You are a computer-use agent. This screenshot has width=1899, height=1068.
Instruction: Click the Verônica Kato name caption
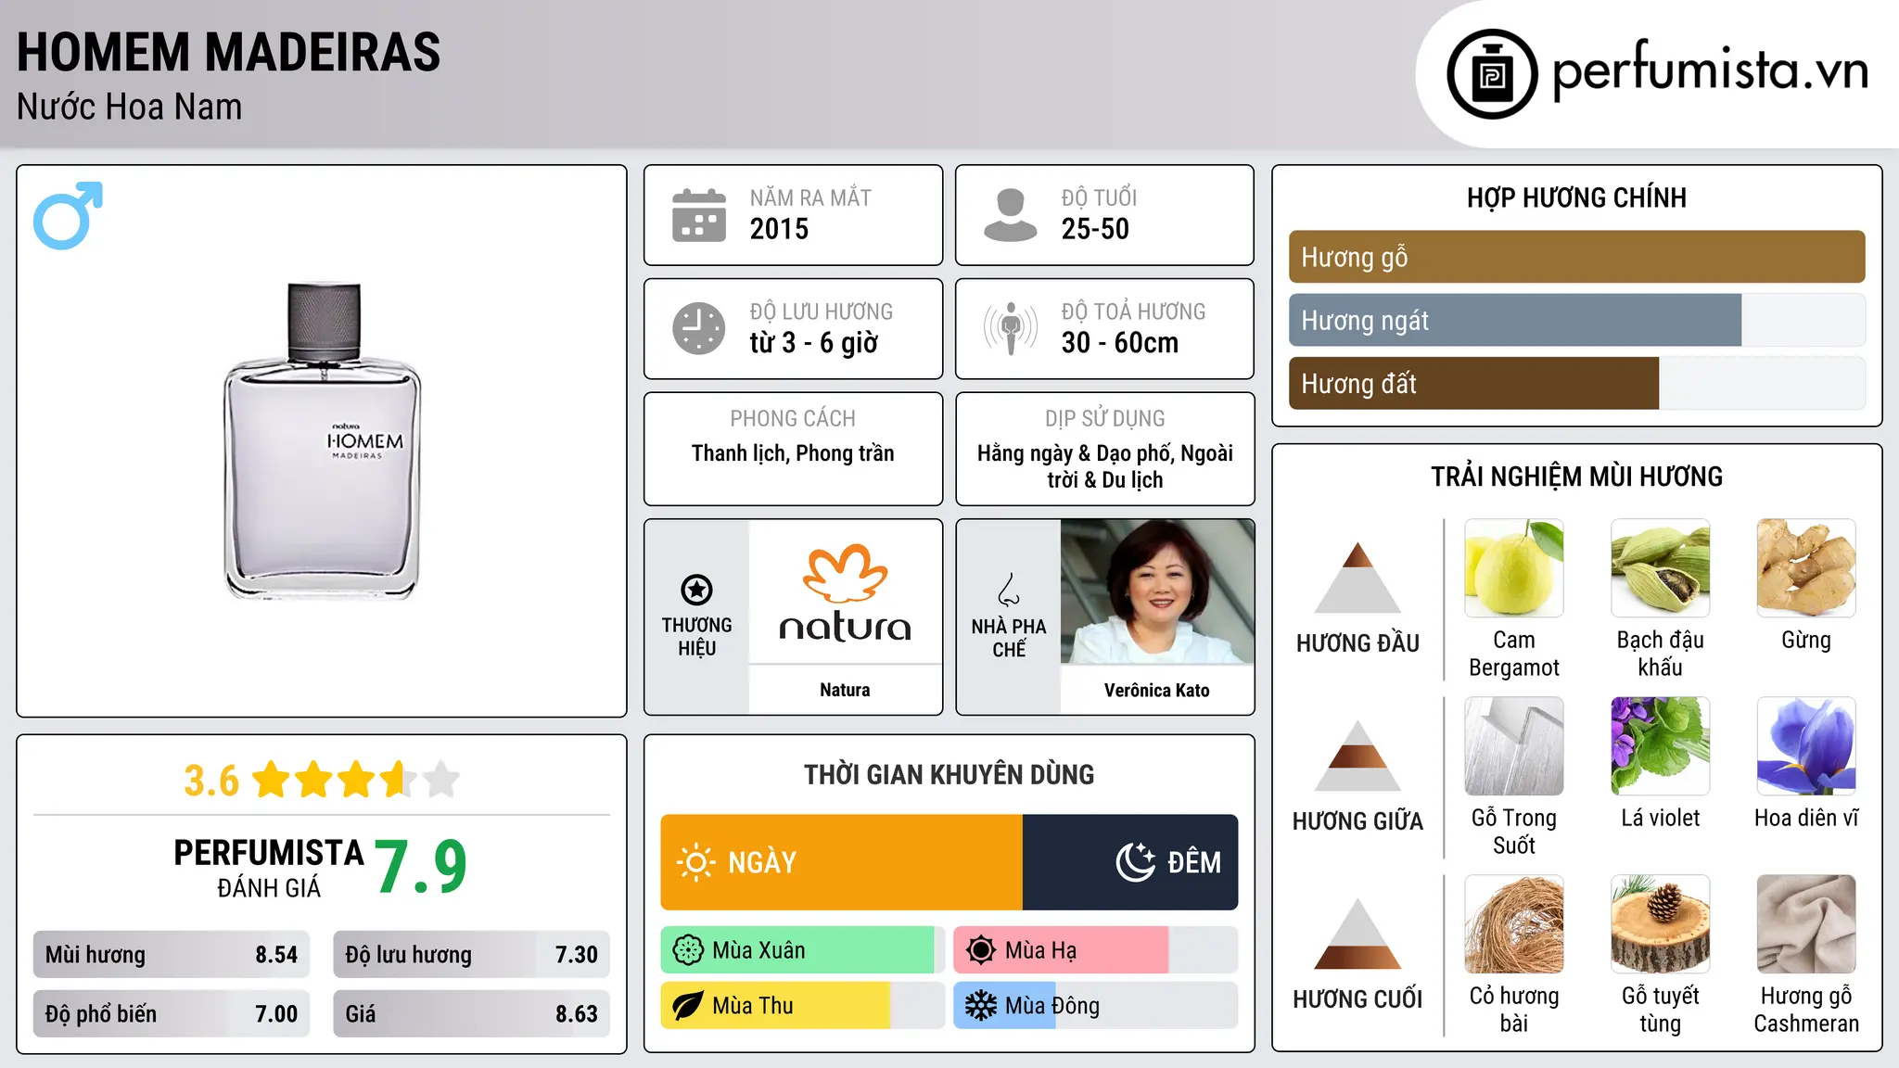pos(1156,690)
